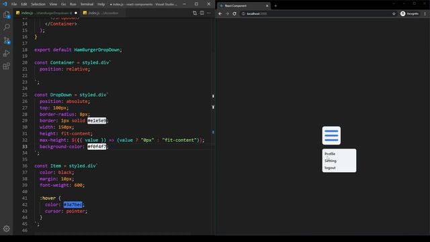Switch to the Accordion index.js tab
430x242 pixels.
(x=103, y=13)
